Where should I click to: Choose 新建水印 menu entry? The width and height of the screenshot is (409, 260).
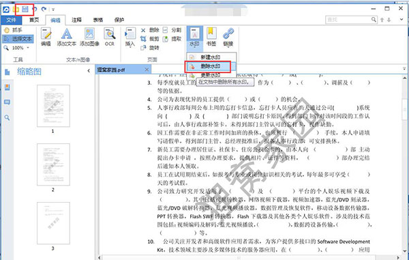click(211, 57)
